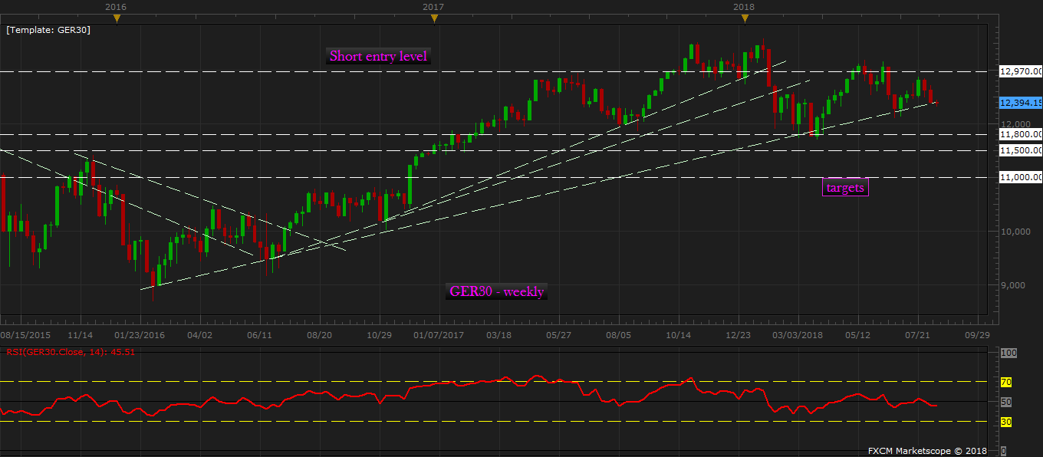Click the RSI 30 level tag
1043x457 pixels.
pos(1006,421)
